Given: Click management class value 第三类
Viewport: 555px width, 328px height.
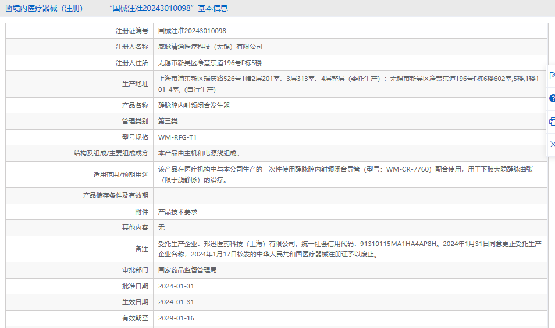Looking at the screenshot, I should click(168, 122).
